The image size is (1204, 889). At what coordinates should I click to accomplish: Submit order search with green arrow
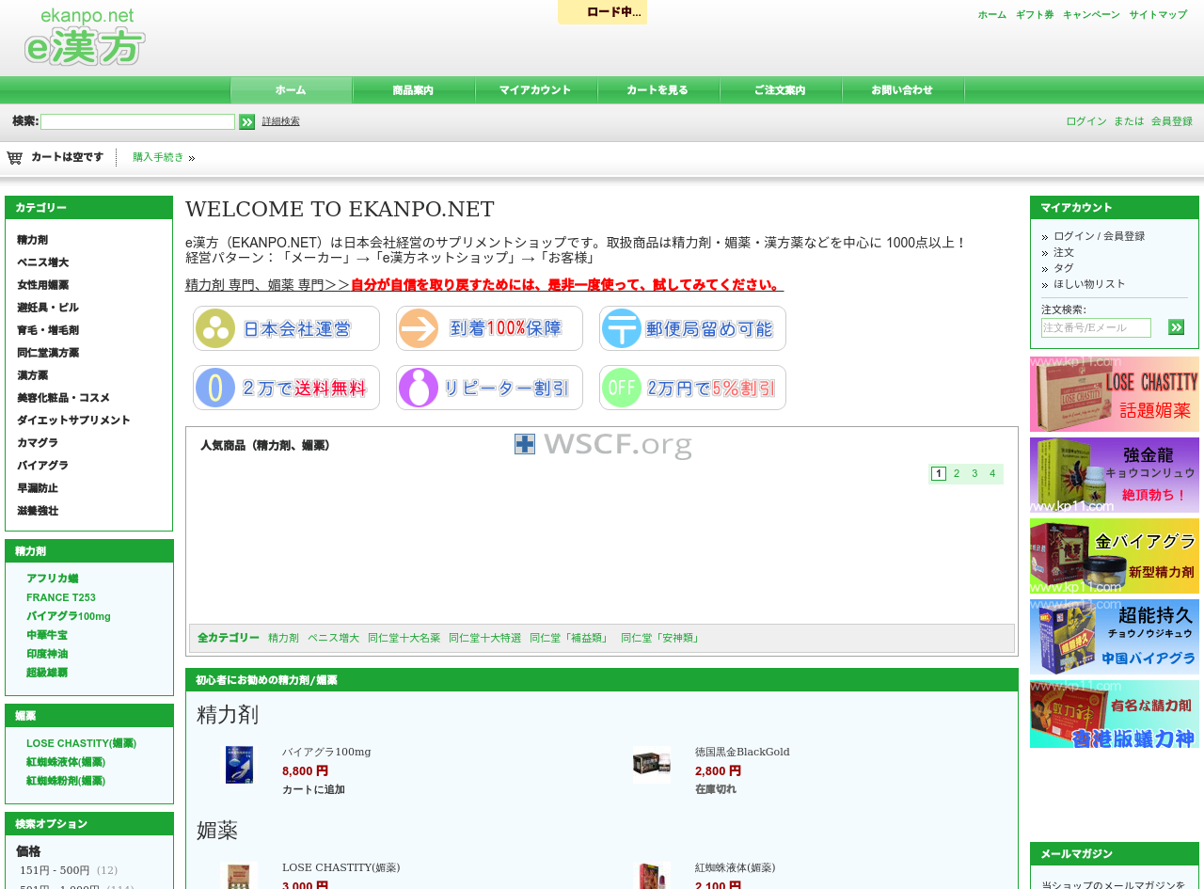point(1176,327)
